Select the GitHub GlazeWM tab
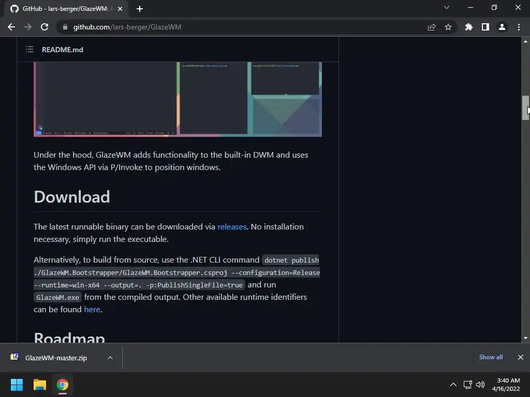Viewport: 530px width, 397px height. point(66,9)
